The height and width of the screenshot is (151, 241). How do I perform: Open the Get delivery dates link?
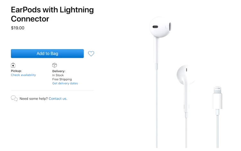[65, 83]
